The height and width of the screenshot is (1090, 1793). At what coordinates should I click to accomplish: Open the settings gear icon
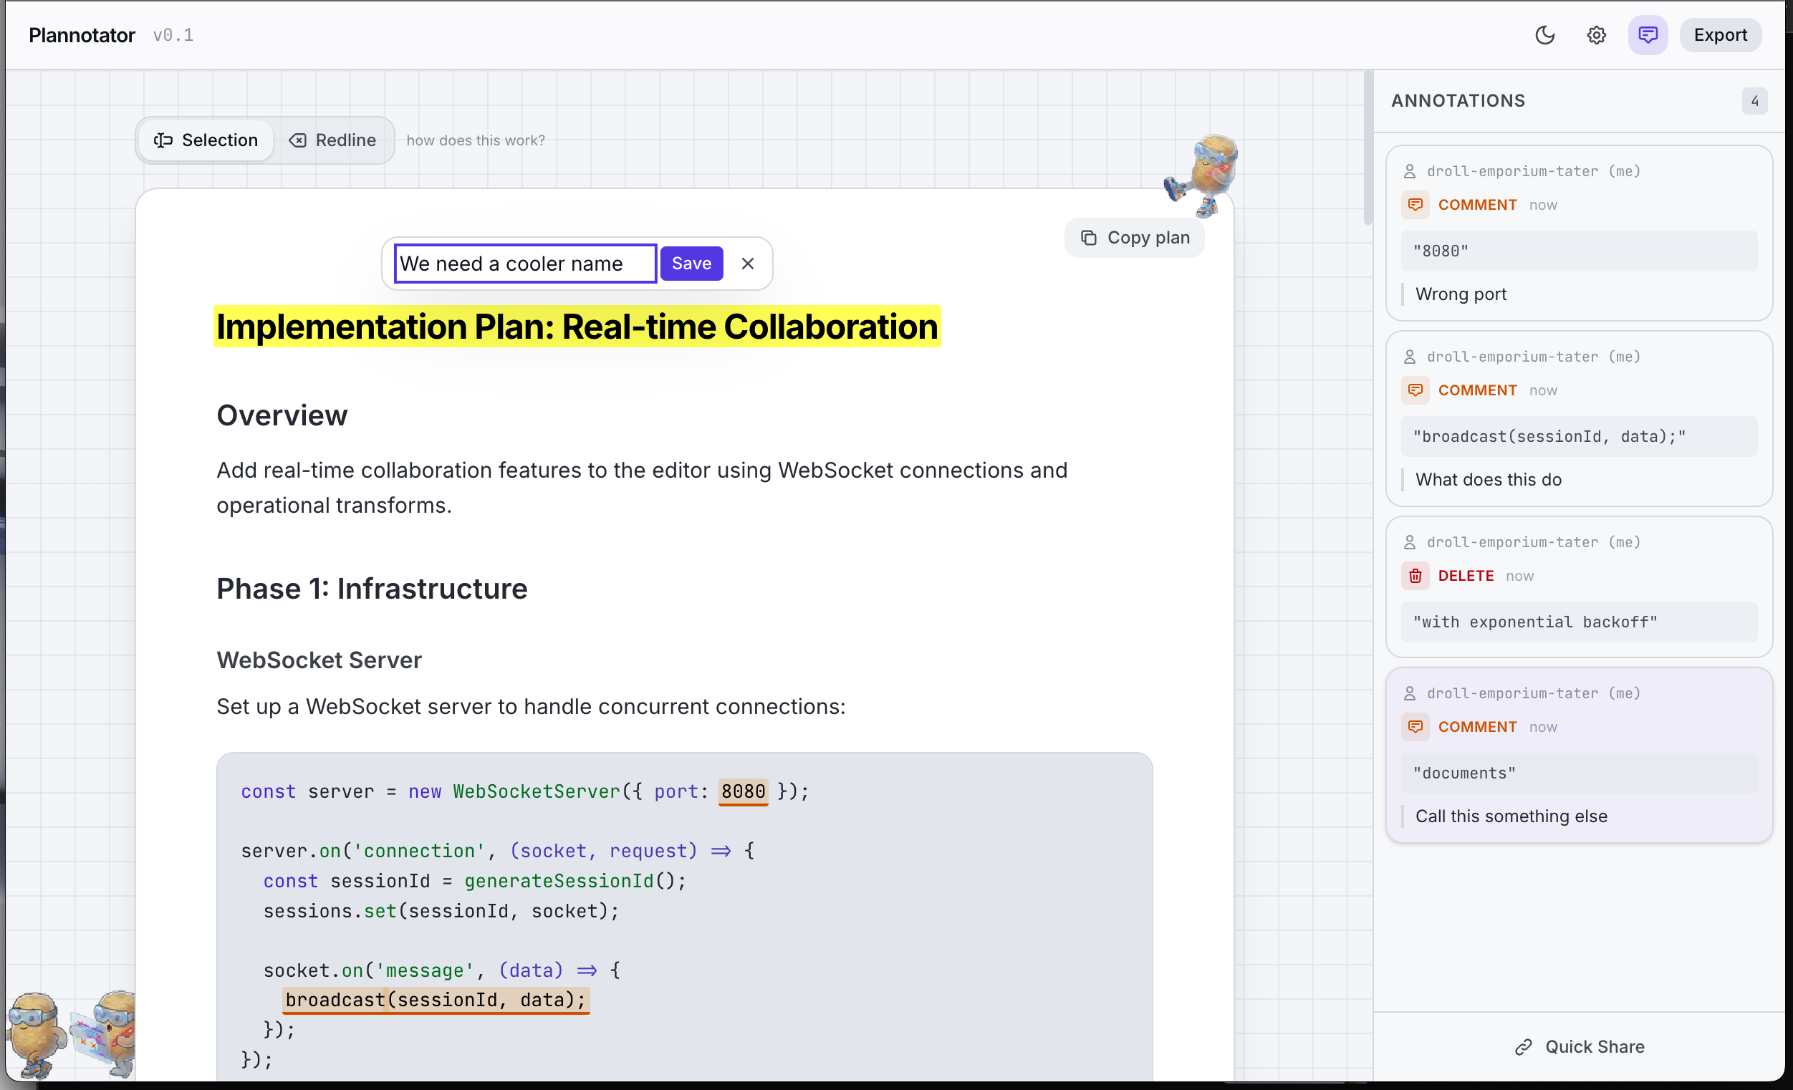pos(1597,34)
